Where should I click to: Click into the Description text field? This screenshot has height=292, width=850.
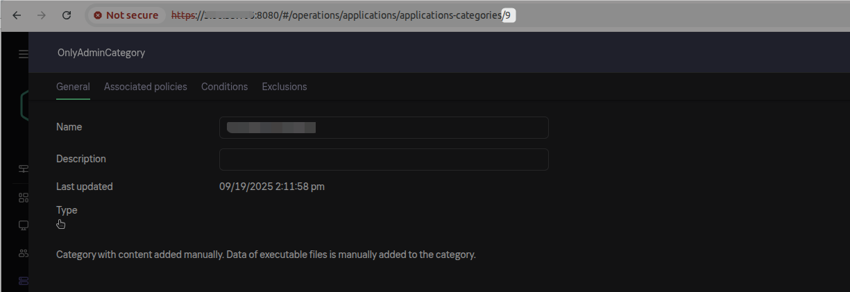click(x=383, y=159)
